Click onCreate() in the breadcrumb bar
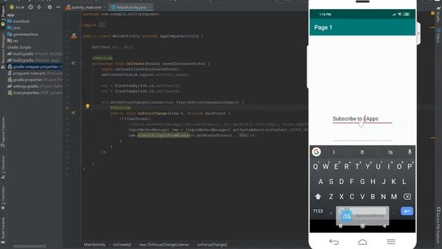The image size is (442, 249). (122, 244)
